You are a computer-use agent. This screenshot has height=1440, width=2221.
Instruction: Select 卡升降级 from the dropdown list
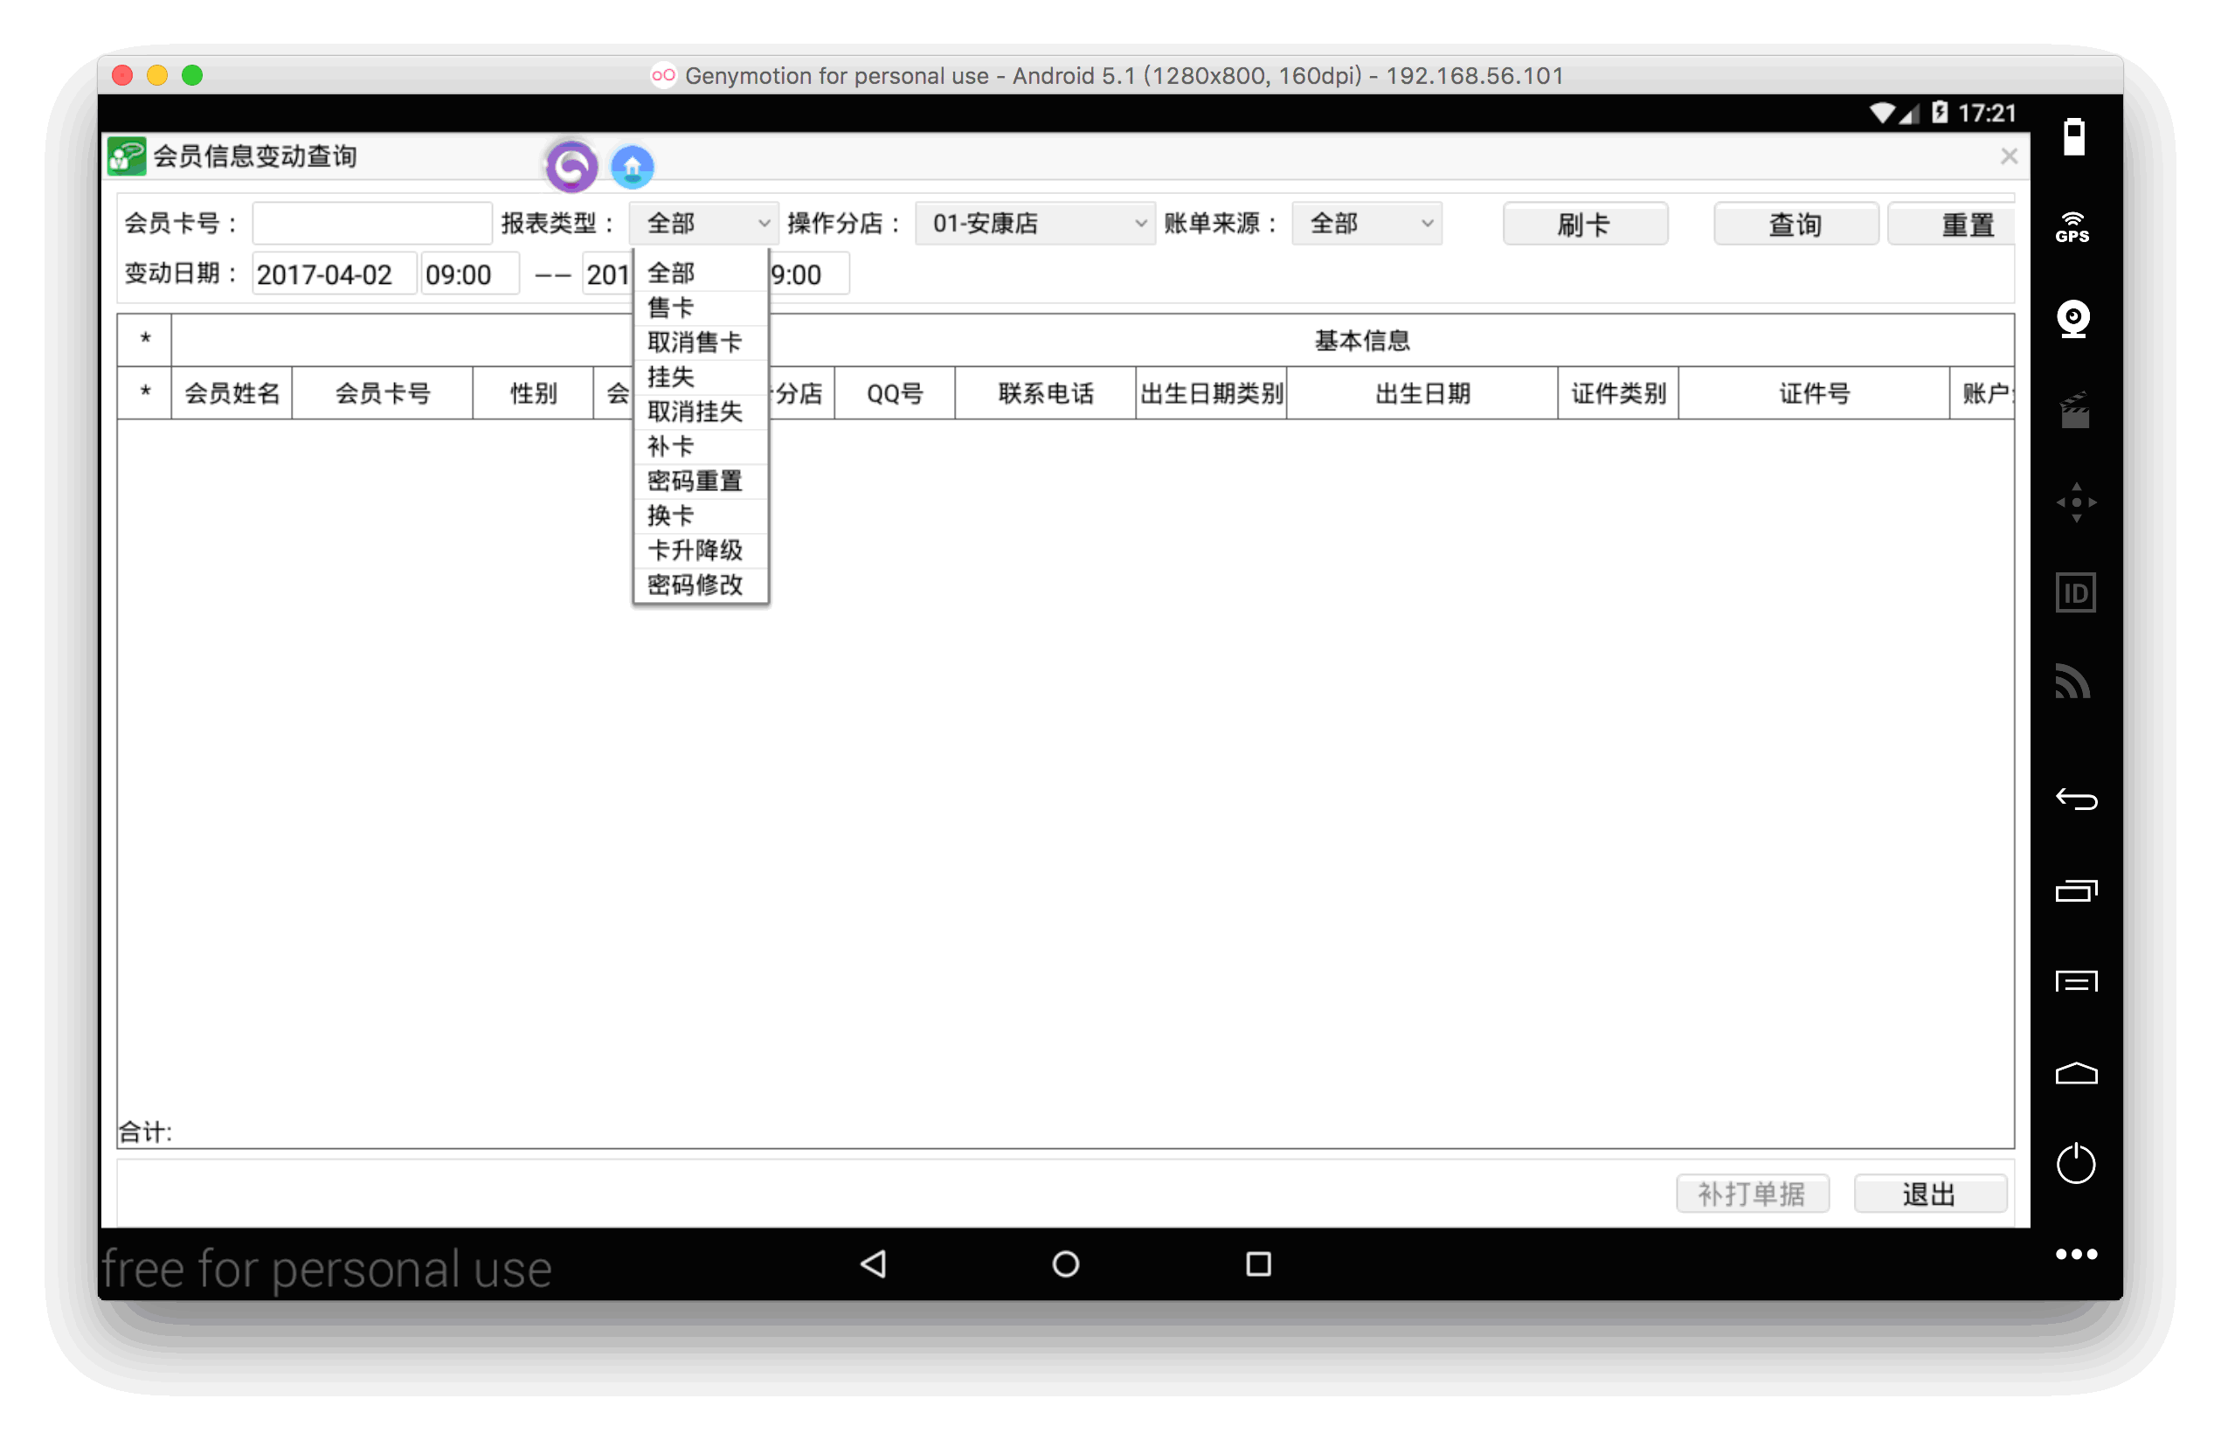(x=700, y=550)
